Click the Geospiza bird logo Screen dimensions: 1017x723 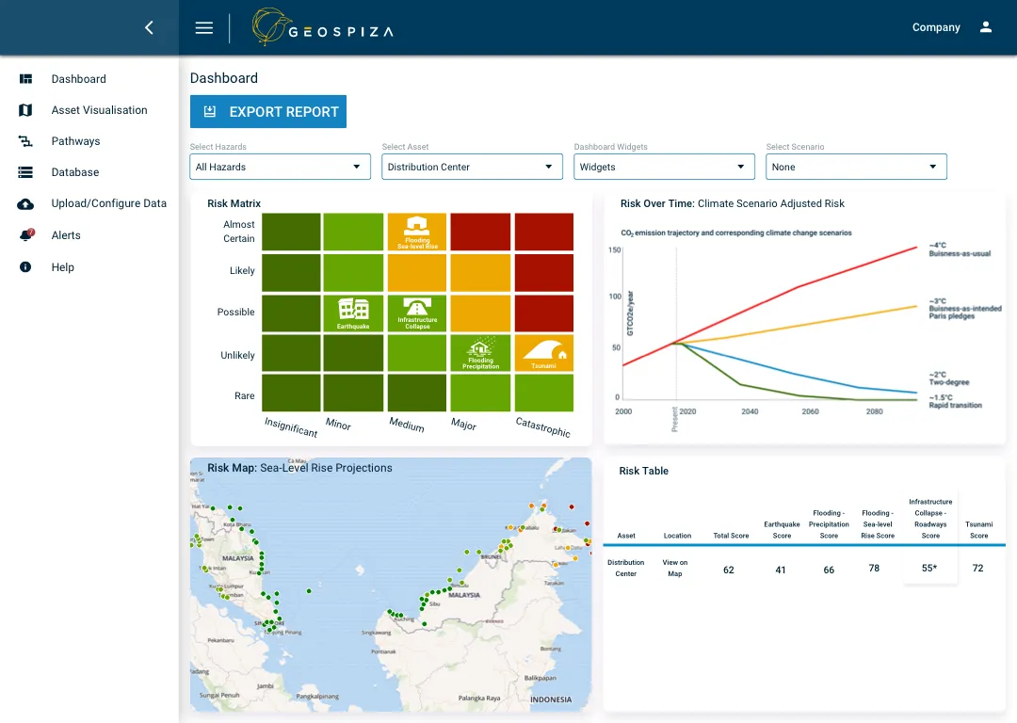[272, 26]
